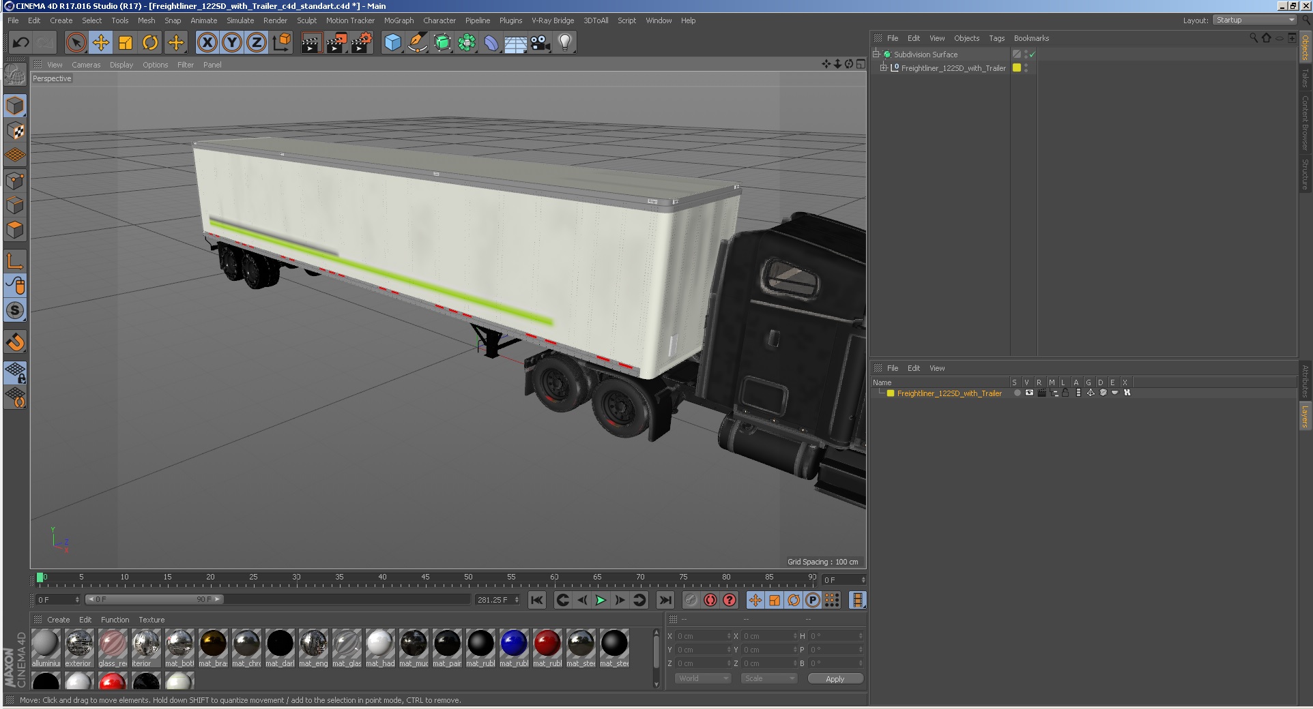1313x709 pixels.
Task: Toggle layer solo dot for Freightliner layer
Action: pos(1018,393)
